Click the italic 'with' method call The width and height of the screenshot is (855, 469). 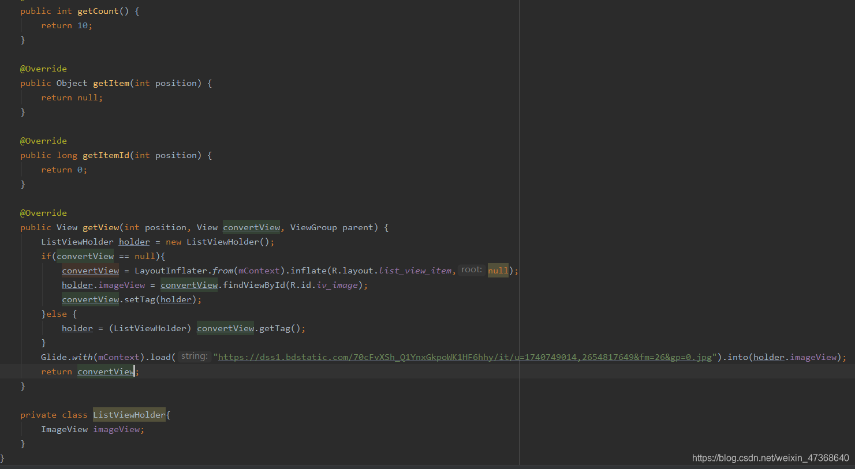[83, 357]
